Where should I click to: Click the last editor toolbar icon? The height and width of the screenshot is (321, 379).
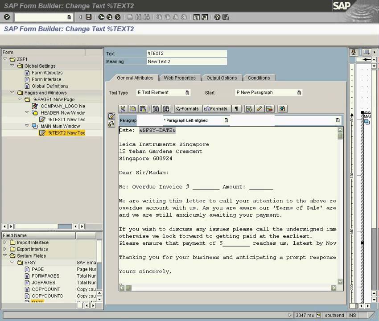[x=282, y=109]
